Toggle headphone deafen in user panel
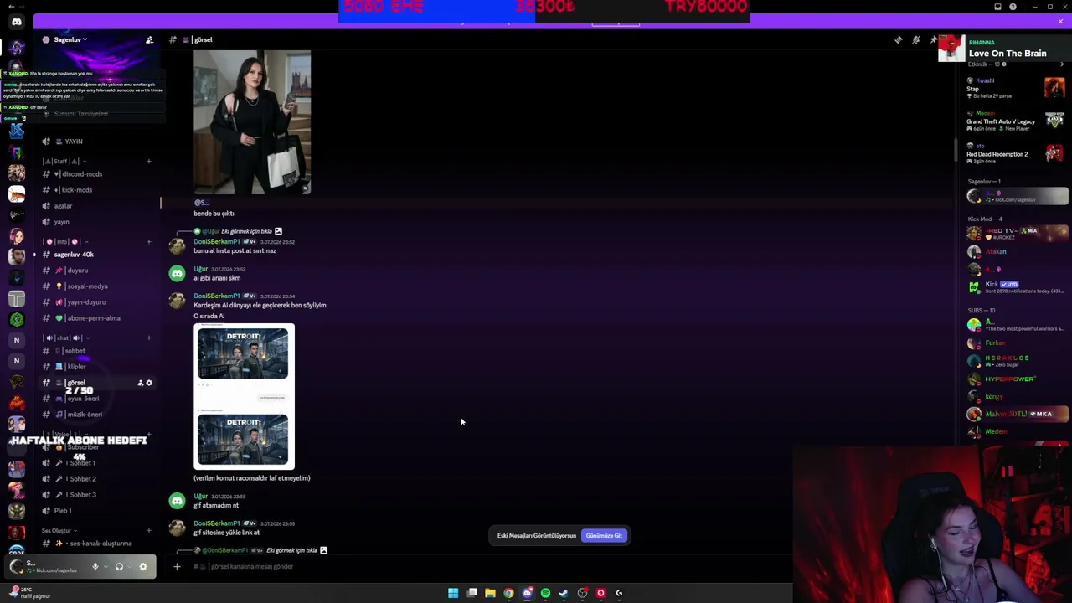 [119, 567]
